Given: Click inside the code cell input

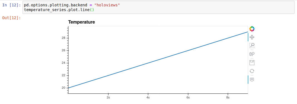Looking at the screenshot, I should (159, 7).
